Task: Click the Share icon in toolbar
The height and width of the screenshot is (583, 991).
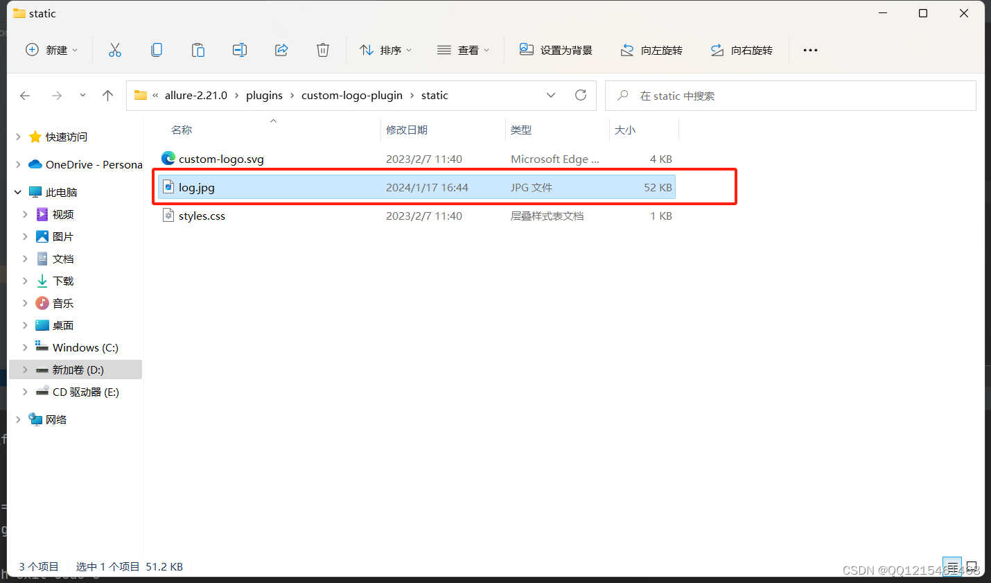Action: (281, 50)
